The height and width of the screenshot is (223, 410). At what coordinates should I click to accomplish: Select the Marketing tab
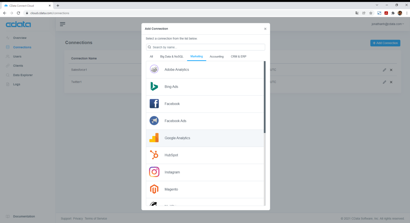coord(196,56)
